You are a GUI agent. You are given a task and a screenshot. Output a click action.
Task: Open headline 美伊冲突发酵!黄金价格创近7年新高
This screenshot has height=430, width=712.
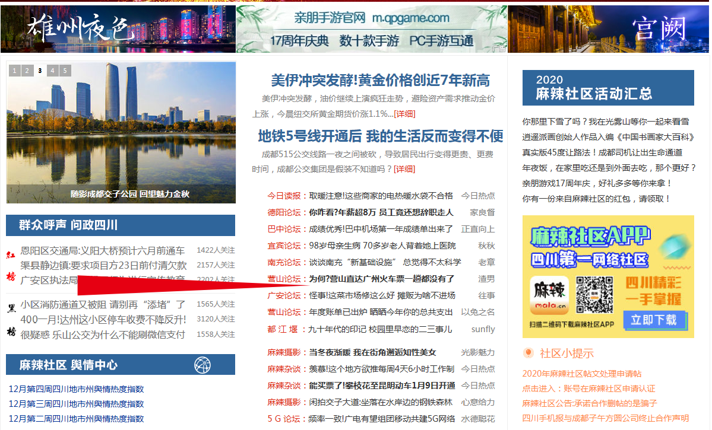pos(380,80)
